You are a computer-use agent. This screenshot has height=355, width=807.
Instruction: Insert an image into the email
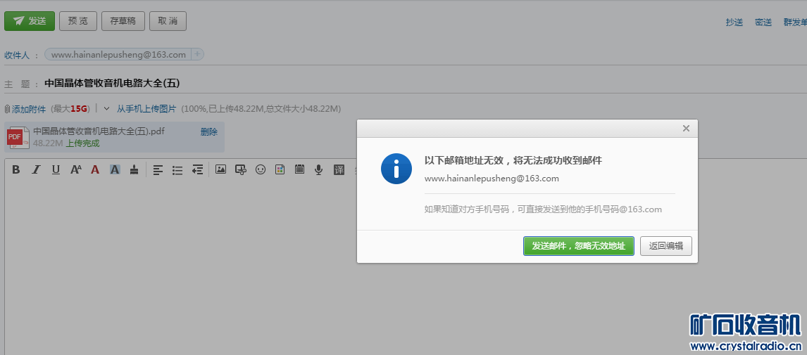click(221, 169)
